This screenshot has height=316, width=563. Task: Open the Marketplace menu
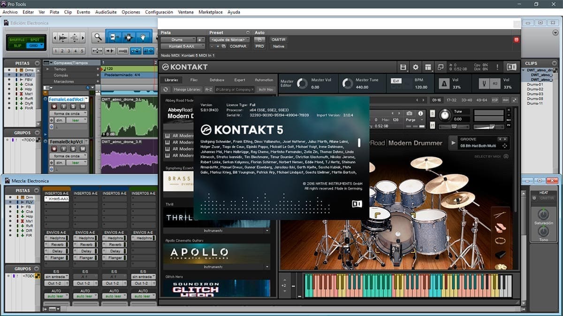coord(211,12)
